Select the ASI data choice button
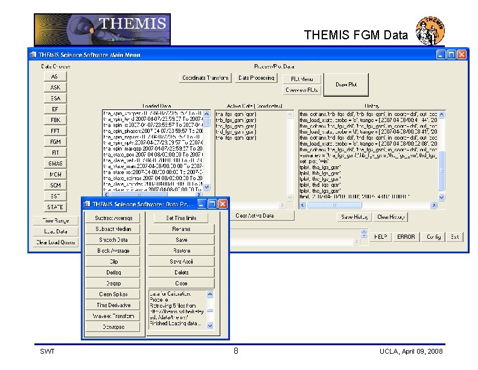 (55, 76)
